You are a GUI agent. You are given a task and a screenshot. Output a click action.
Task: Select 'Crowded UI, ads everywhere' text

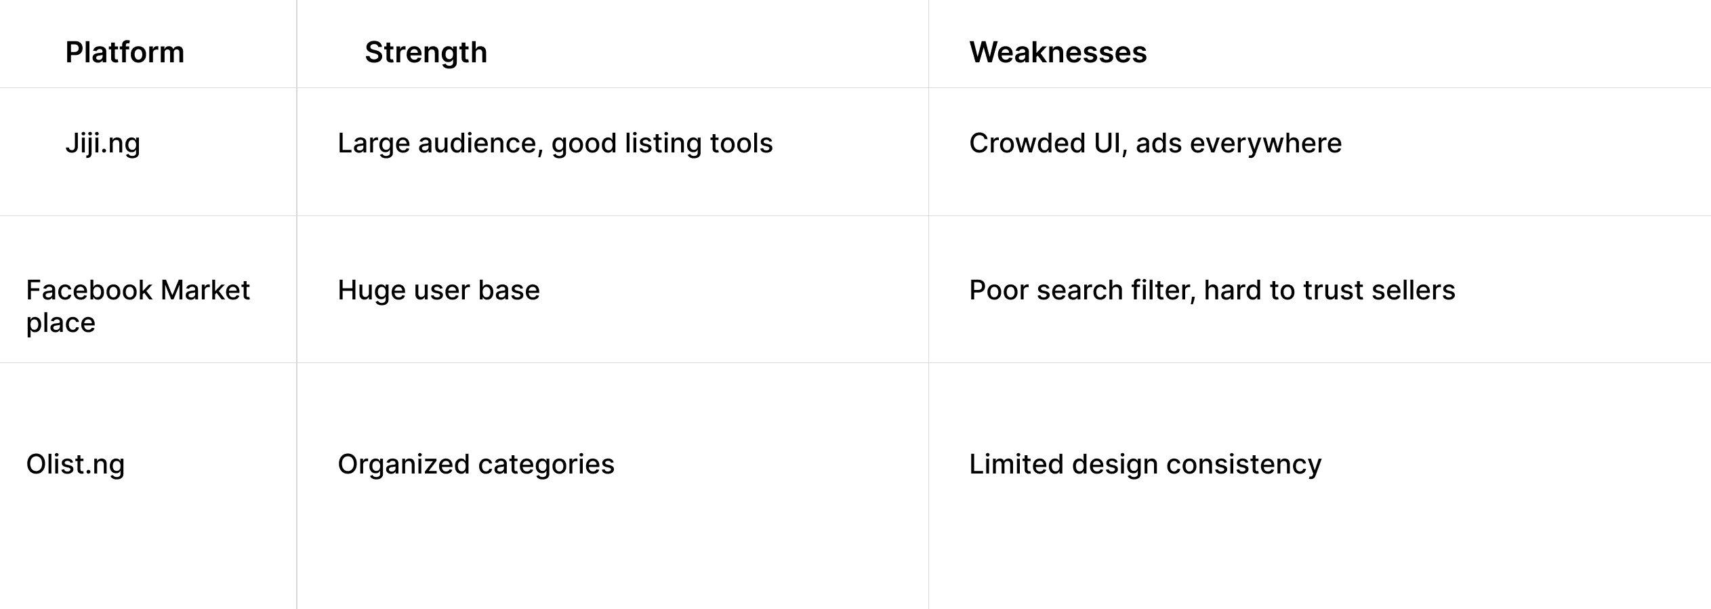tap(1155, 144)
